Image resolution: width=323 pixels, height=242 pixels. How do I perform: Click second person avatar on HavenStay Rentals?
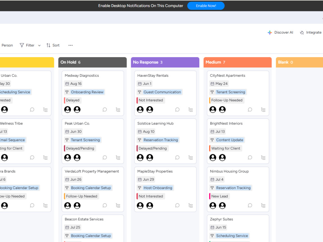click(x=150, y=109)
